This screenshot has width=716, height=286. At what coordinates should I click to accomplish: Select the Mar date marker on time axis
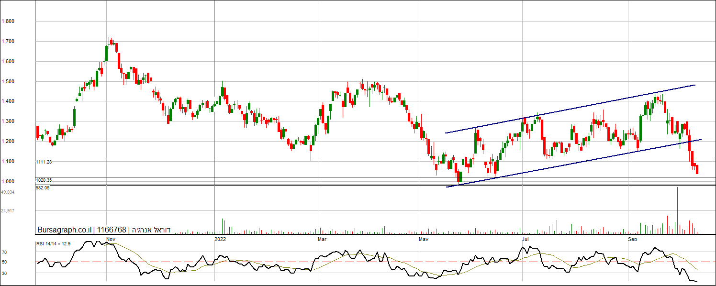click(x=322, y=238)
